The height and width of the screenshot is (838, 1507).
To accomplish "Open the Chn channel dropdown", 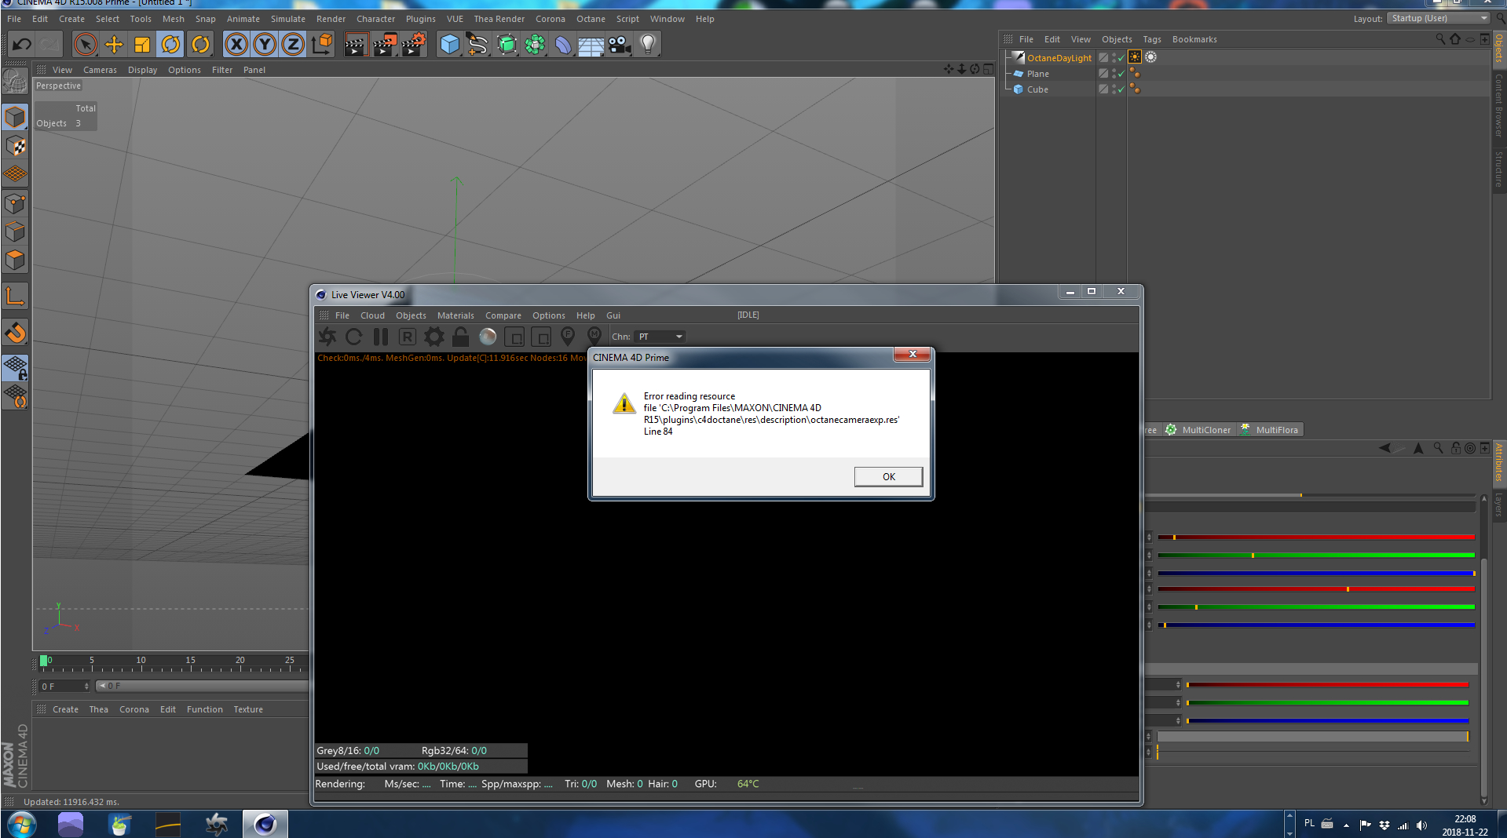I will click(660, 337).
